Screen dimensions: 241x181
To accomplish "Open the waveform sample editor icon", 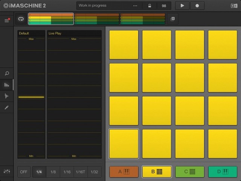I will pos(7,96).
